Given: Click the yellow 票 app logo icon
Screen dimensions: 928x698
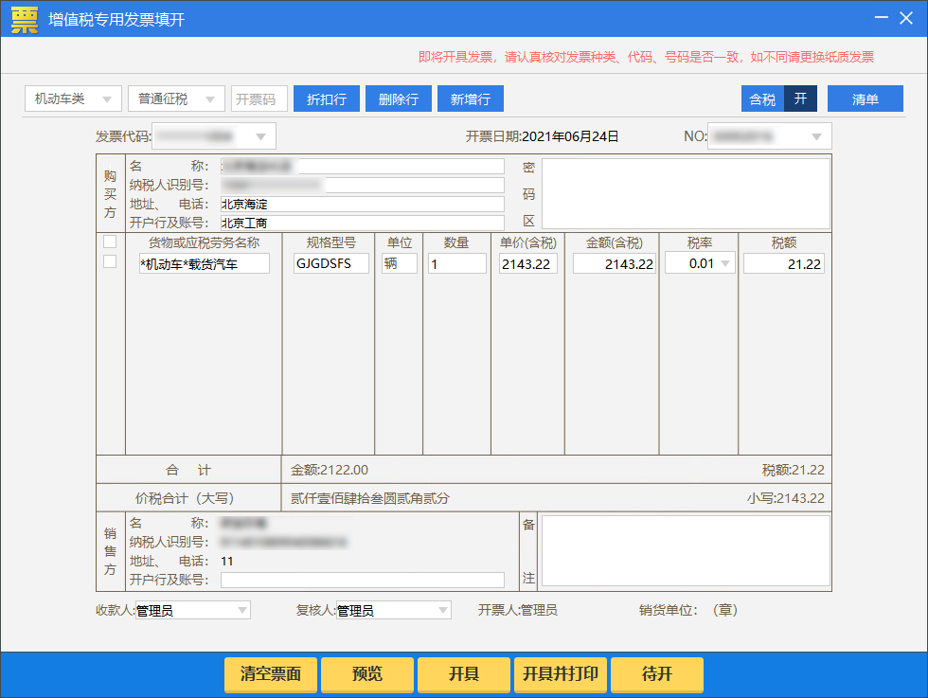Looking at the screenshot, I should point(25,19).
